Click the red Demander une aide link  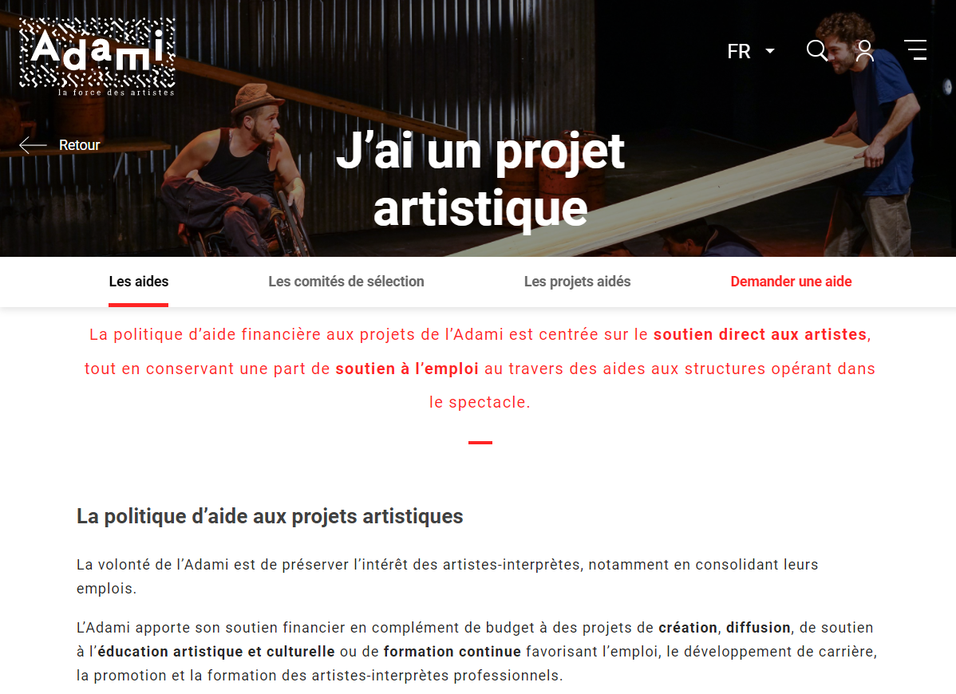tap(791, 282)
